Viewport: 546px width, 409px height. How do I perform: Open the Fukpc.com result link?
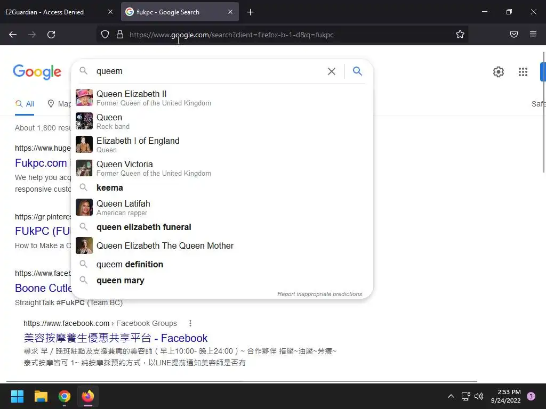(41, 163)
